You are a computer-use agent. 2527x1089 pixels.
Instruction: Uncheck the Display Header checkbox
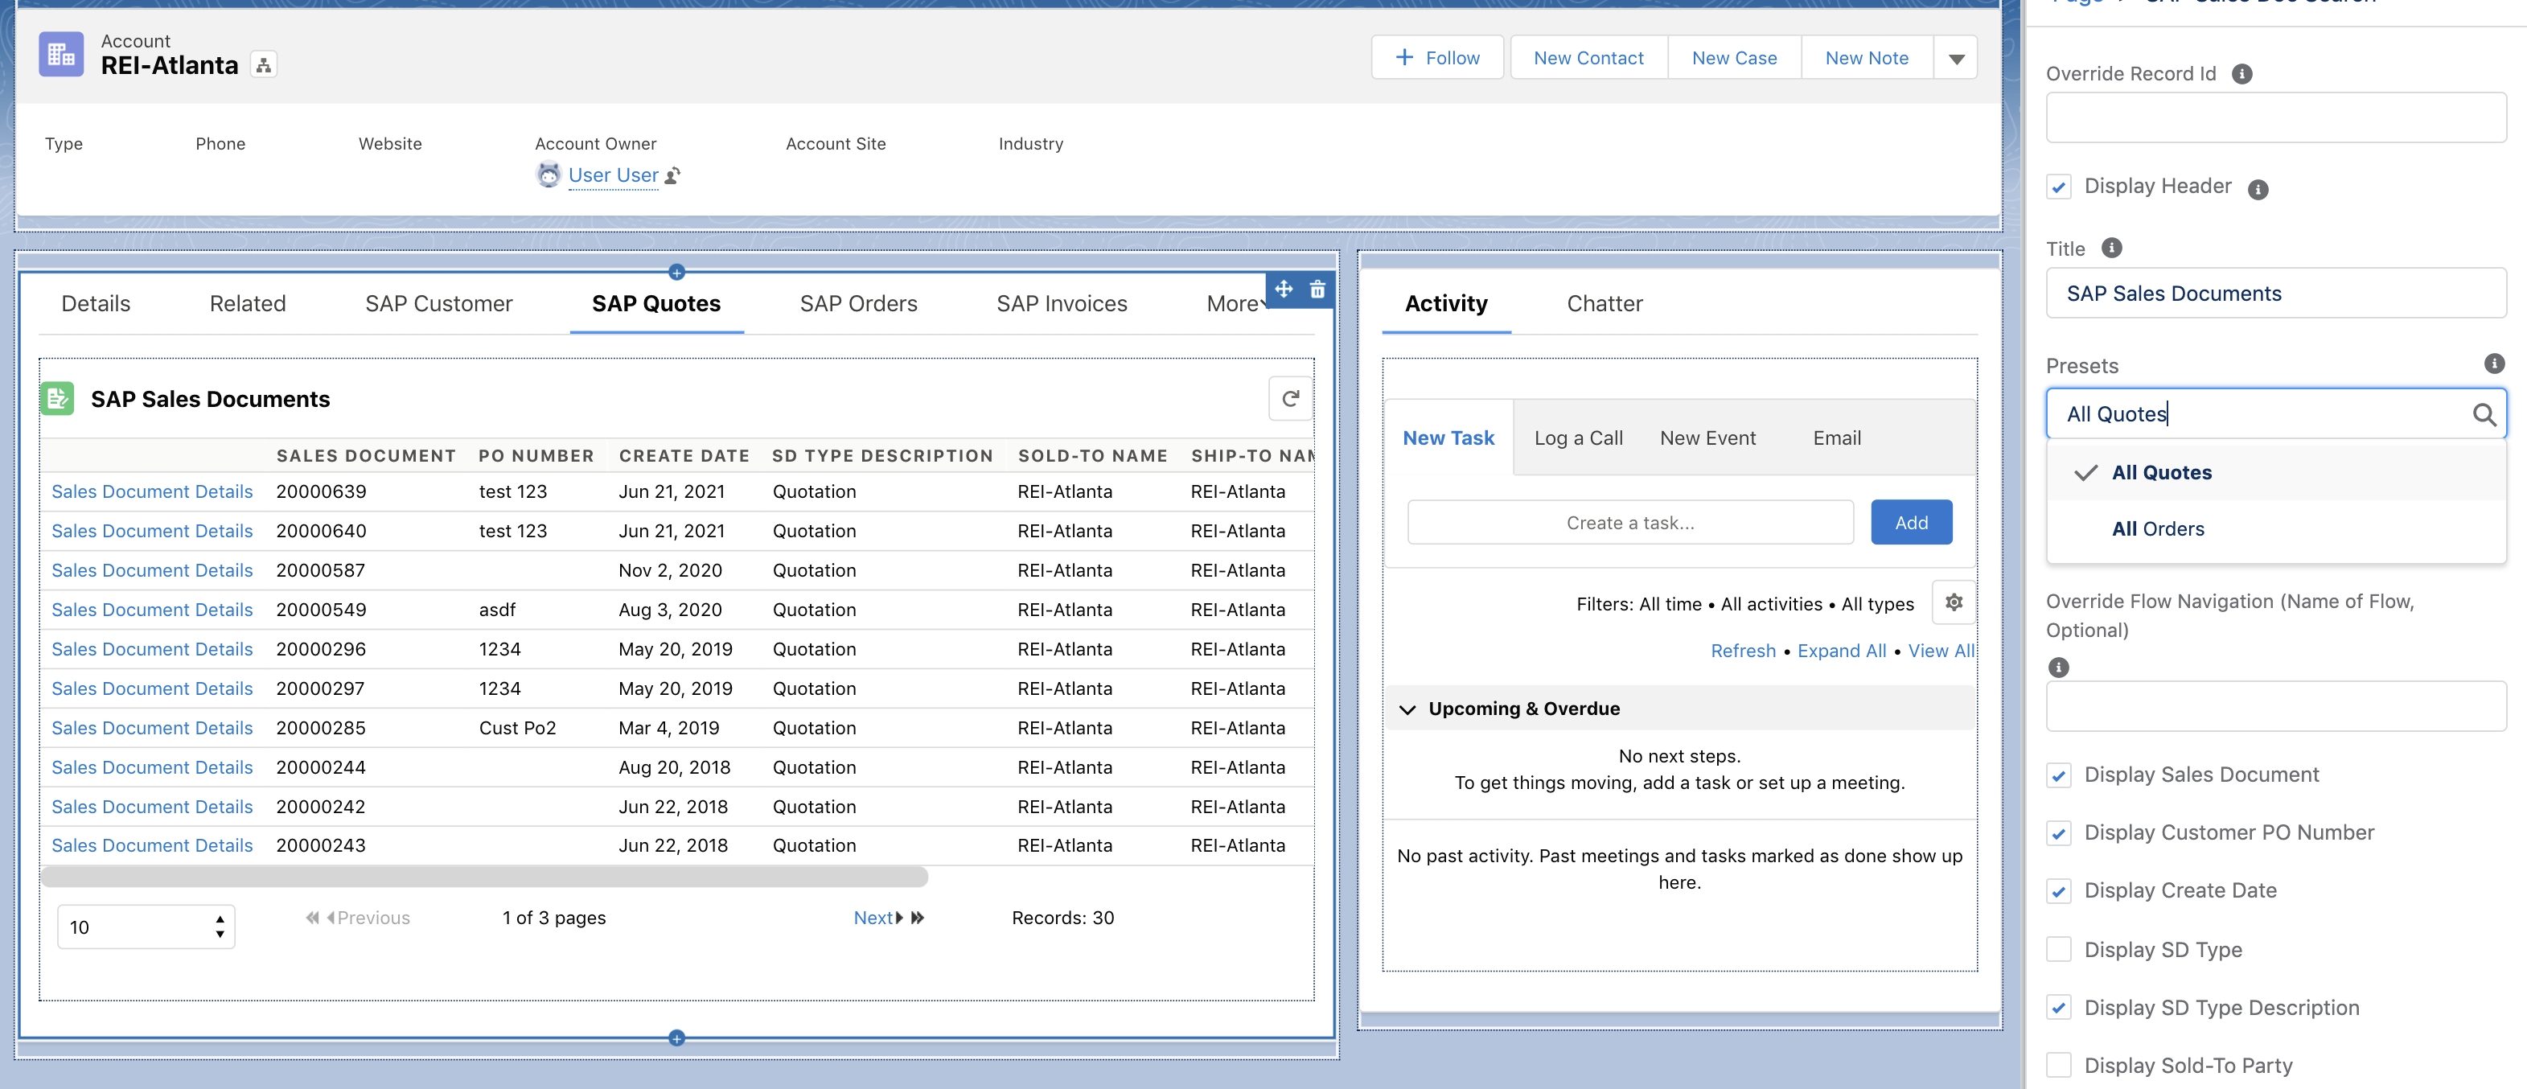tap(2059, 187)
